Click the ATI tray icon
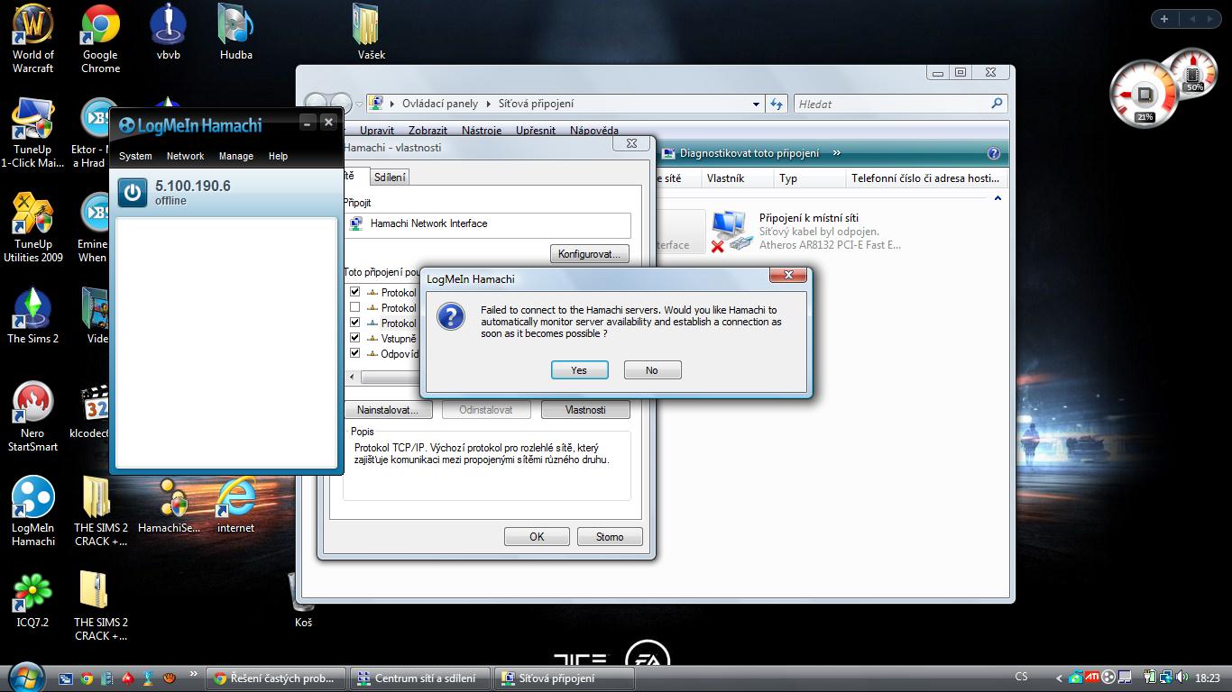1232x692 pixels. pyautogui.click(x=1092, y=678)
